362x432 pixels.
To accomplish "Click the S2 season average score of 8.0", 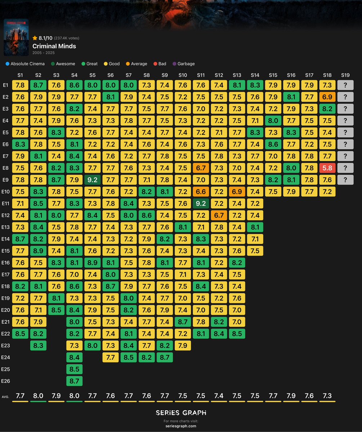I will click(38, 395).
